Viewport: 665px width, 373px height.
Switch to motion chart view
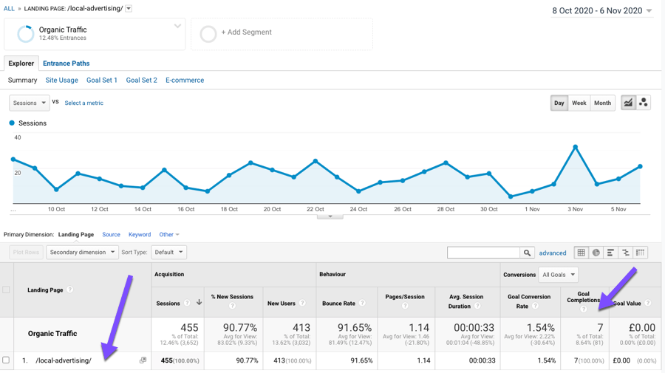pyautogui.click(x=644, y=103)
